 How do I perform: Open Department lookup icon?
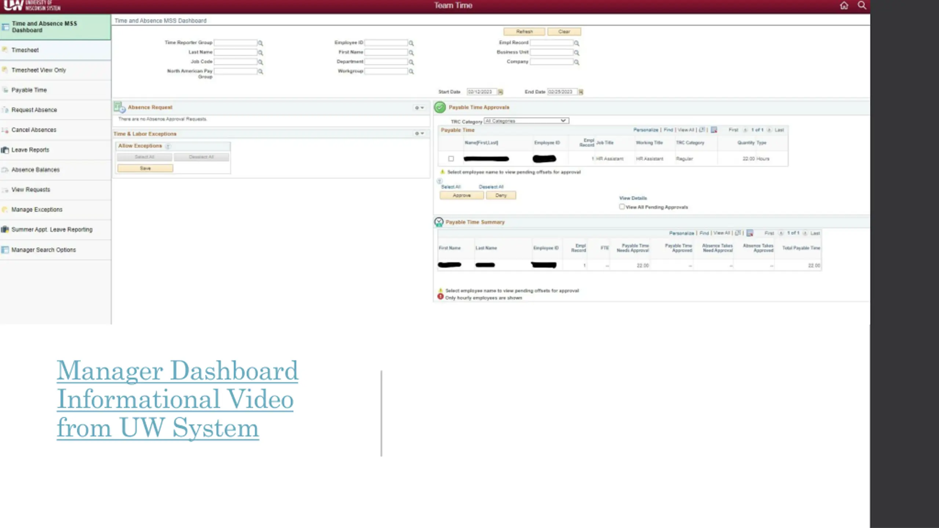click(x=411, y=62)
